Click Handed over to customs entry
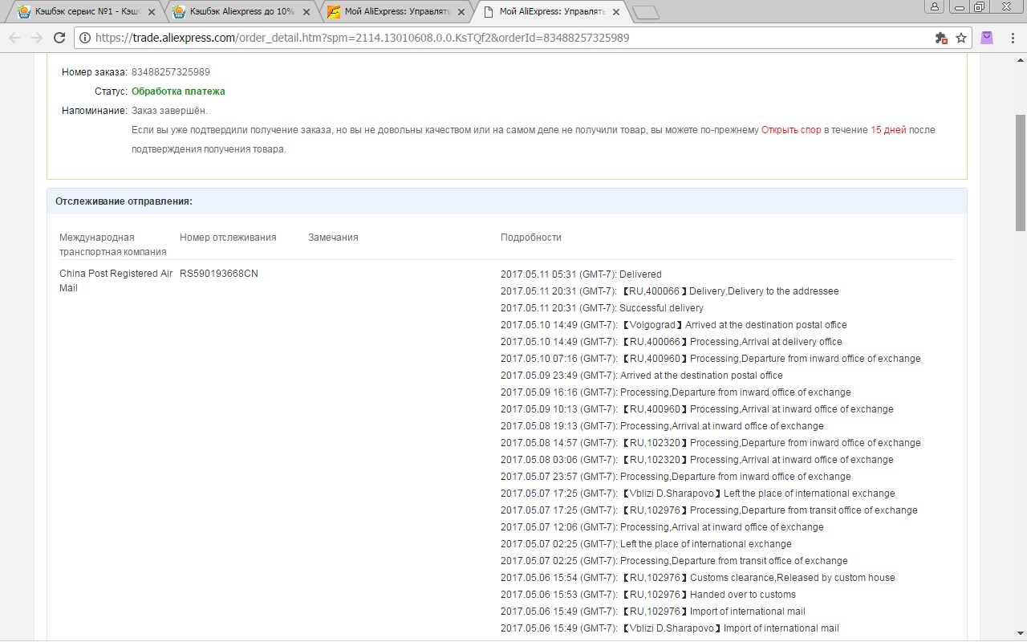The width and height of the screenshot is (1027, 642). coord(648,595)
